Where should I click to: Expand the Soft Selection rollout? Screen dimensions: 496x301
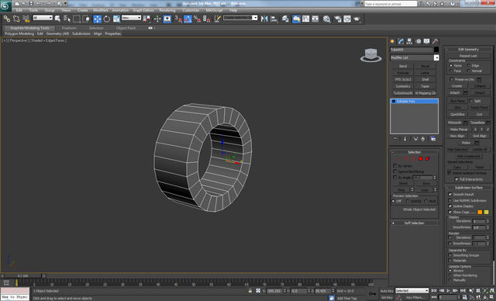pos(415,223)
